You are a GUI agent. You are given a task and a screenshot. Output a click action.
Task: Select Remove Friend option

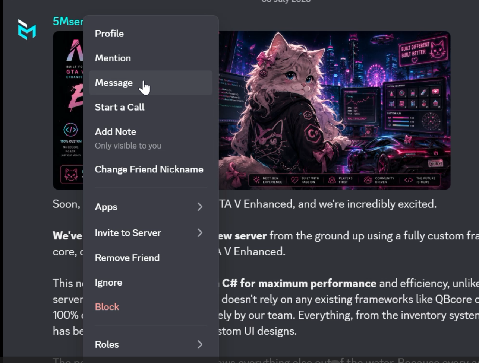151,258
